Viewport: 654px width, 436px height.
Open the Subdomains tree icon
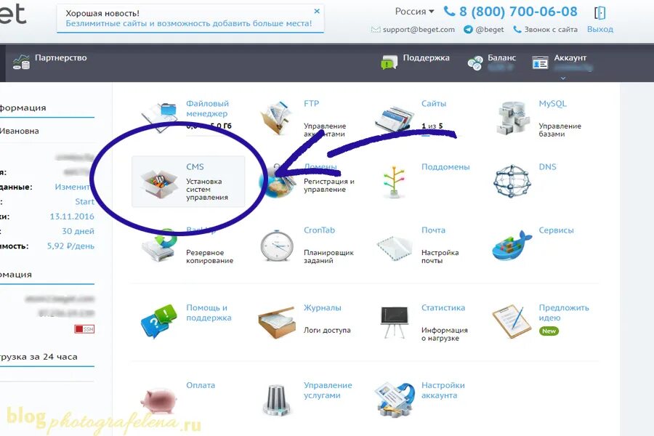pos(394,182)
